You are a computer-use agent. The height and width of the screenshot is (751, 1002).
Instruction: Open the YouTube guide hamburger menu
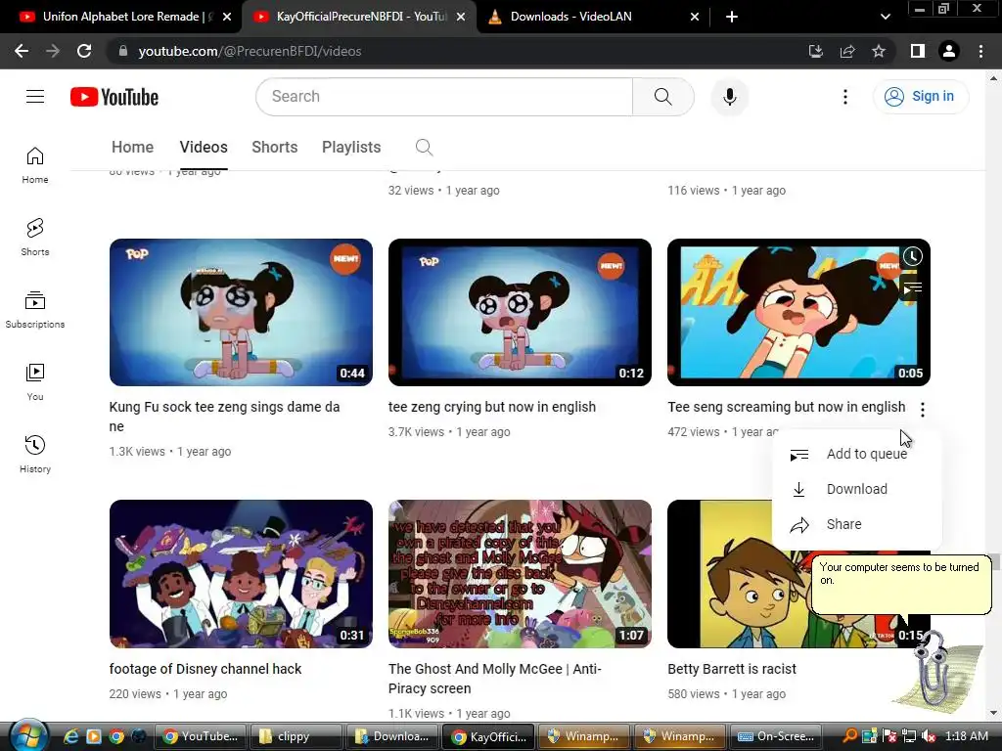pyautogui.click(x=35, y=97)
